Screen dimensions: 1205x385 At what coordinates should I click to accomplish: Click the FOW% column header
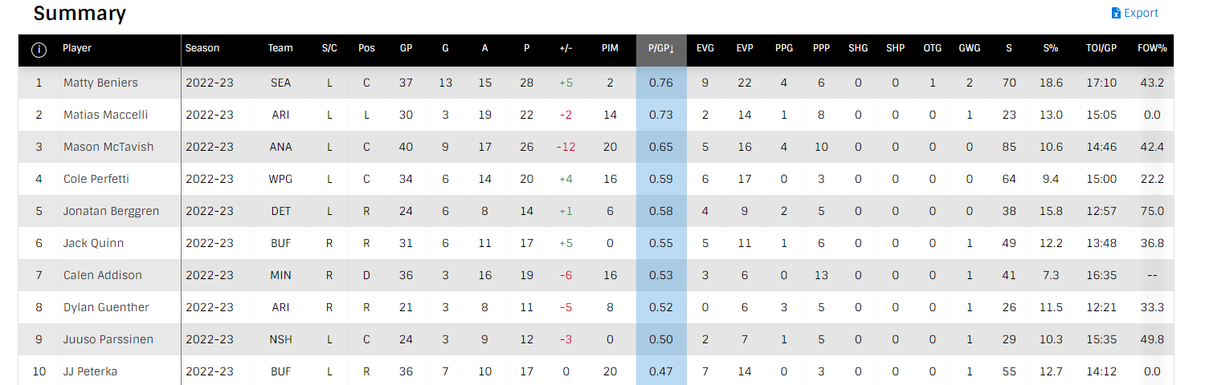[x=1152, y=48]
